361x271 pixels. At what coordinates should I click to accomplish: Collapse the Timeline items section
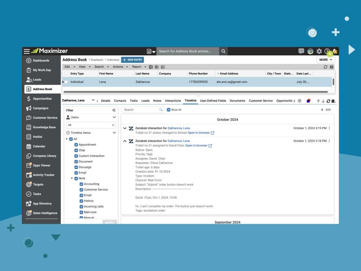[x=114, y=133]
